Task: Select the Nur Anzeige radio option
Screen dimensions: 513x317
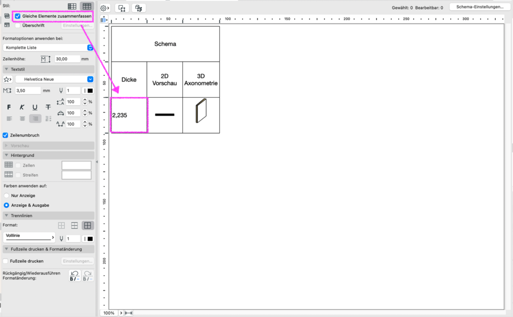Action: pyautogui.click(x=6, y=195)
